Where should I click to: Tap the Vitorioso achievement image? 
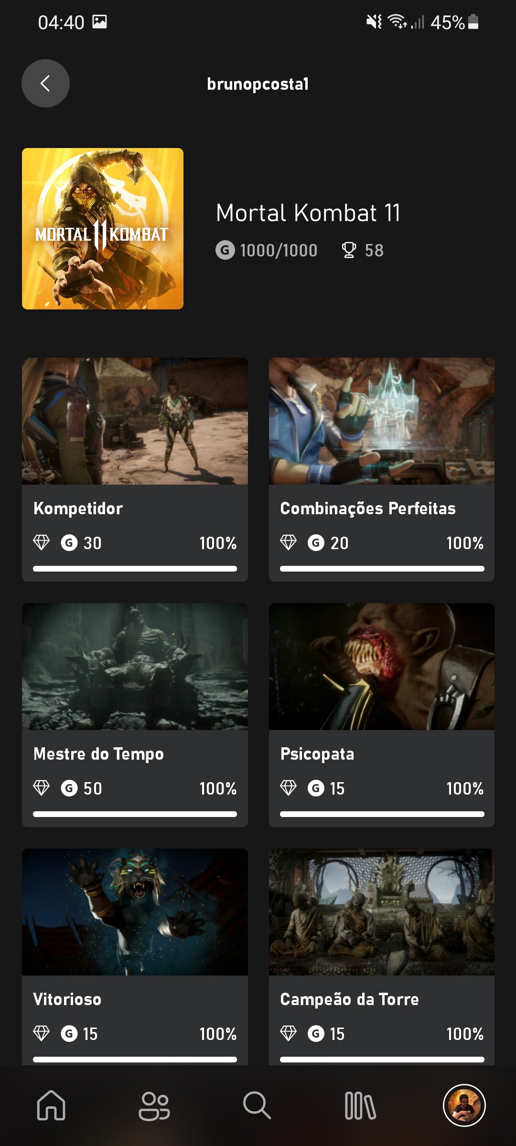point(135,912)
